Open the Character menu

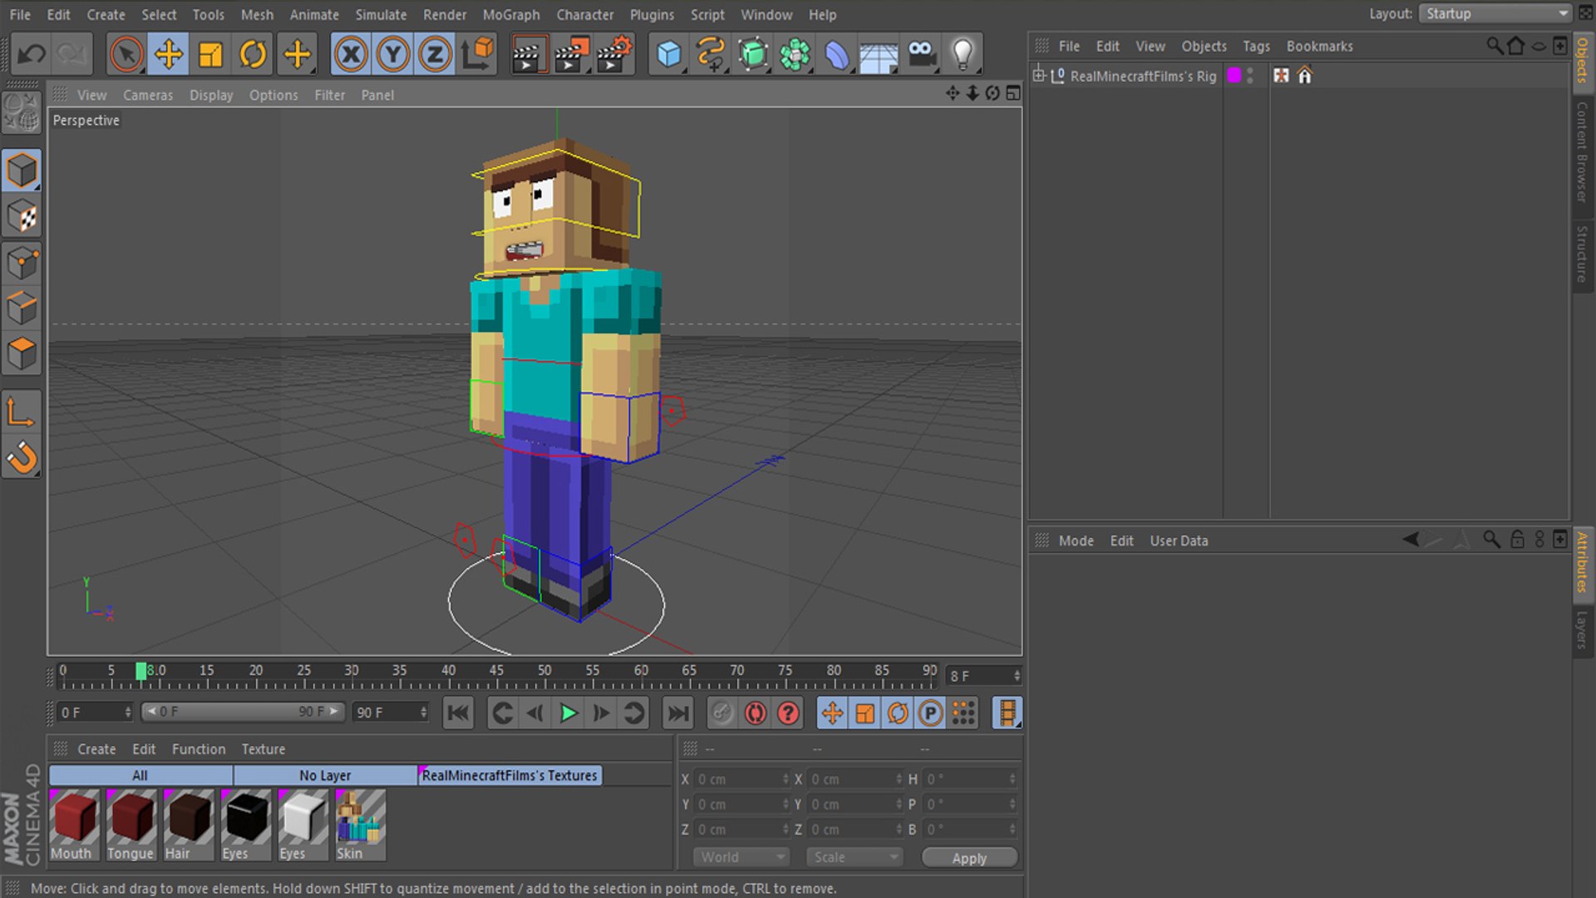pos(585,15)
